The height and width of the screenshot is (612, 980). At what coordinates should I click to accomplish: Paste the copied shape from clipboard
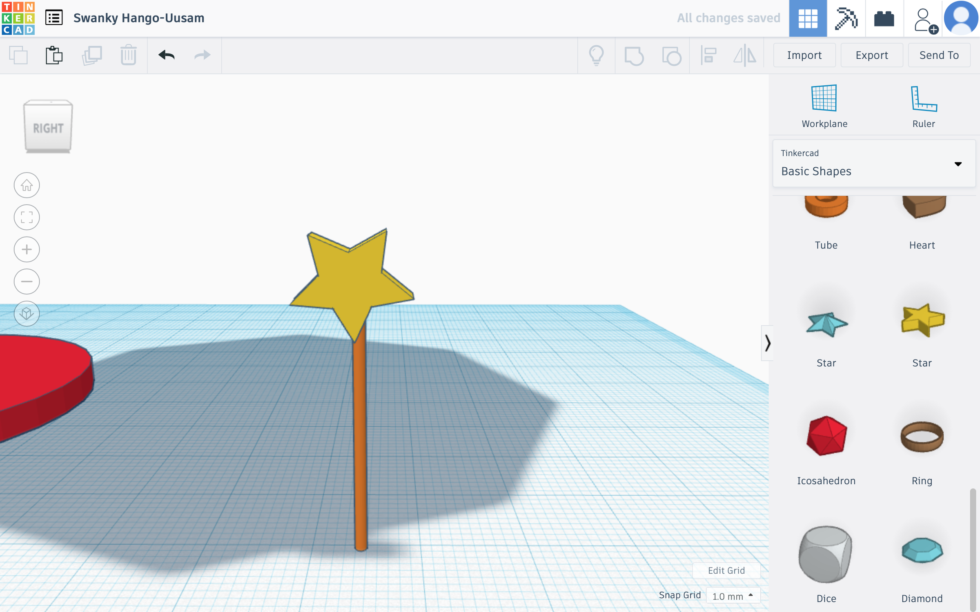click(x=55, y=55)
